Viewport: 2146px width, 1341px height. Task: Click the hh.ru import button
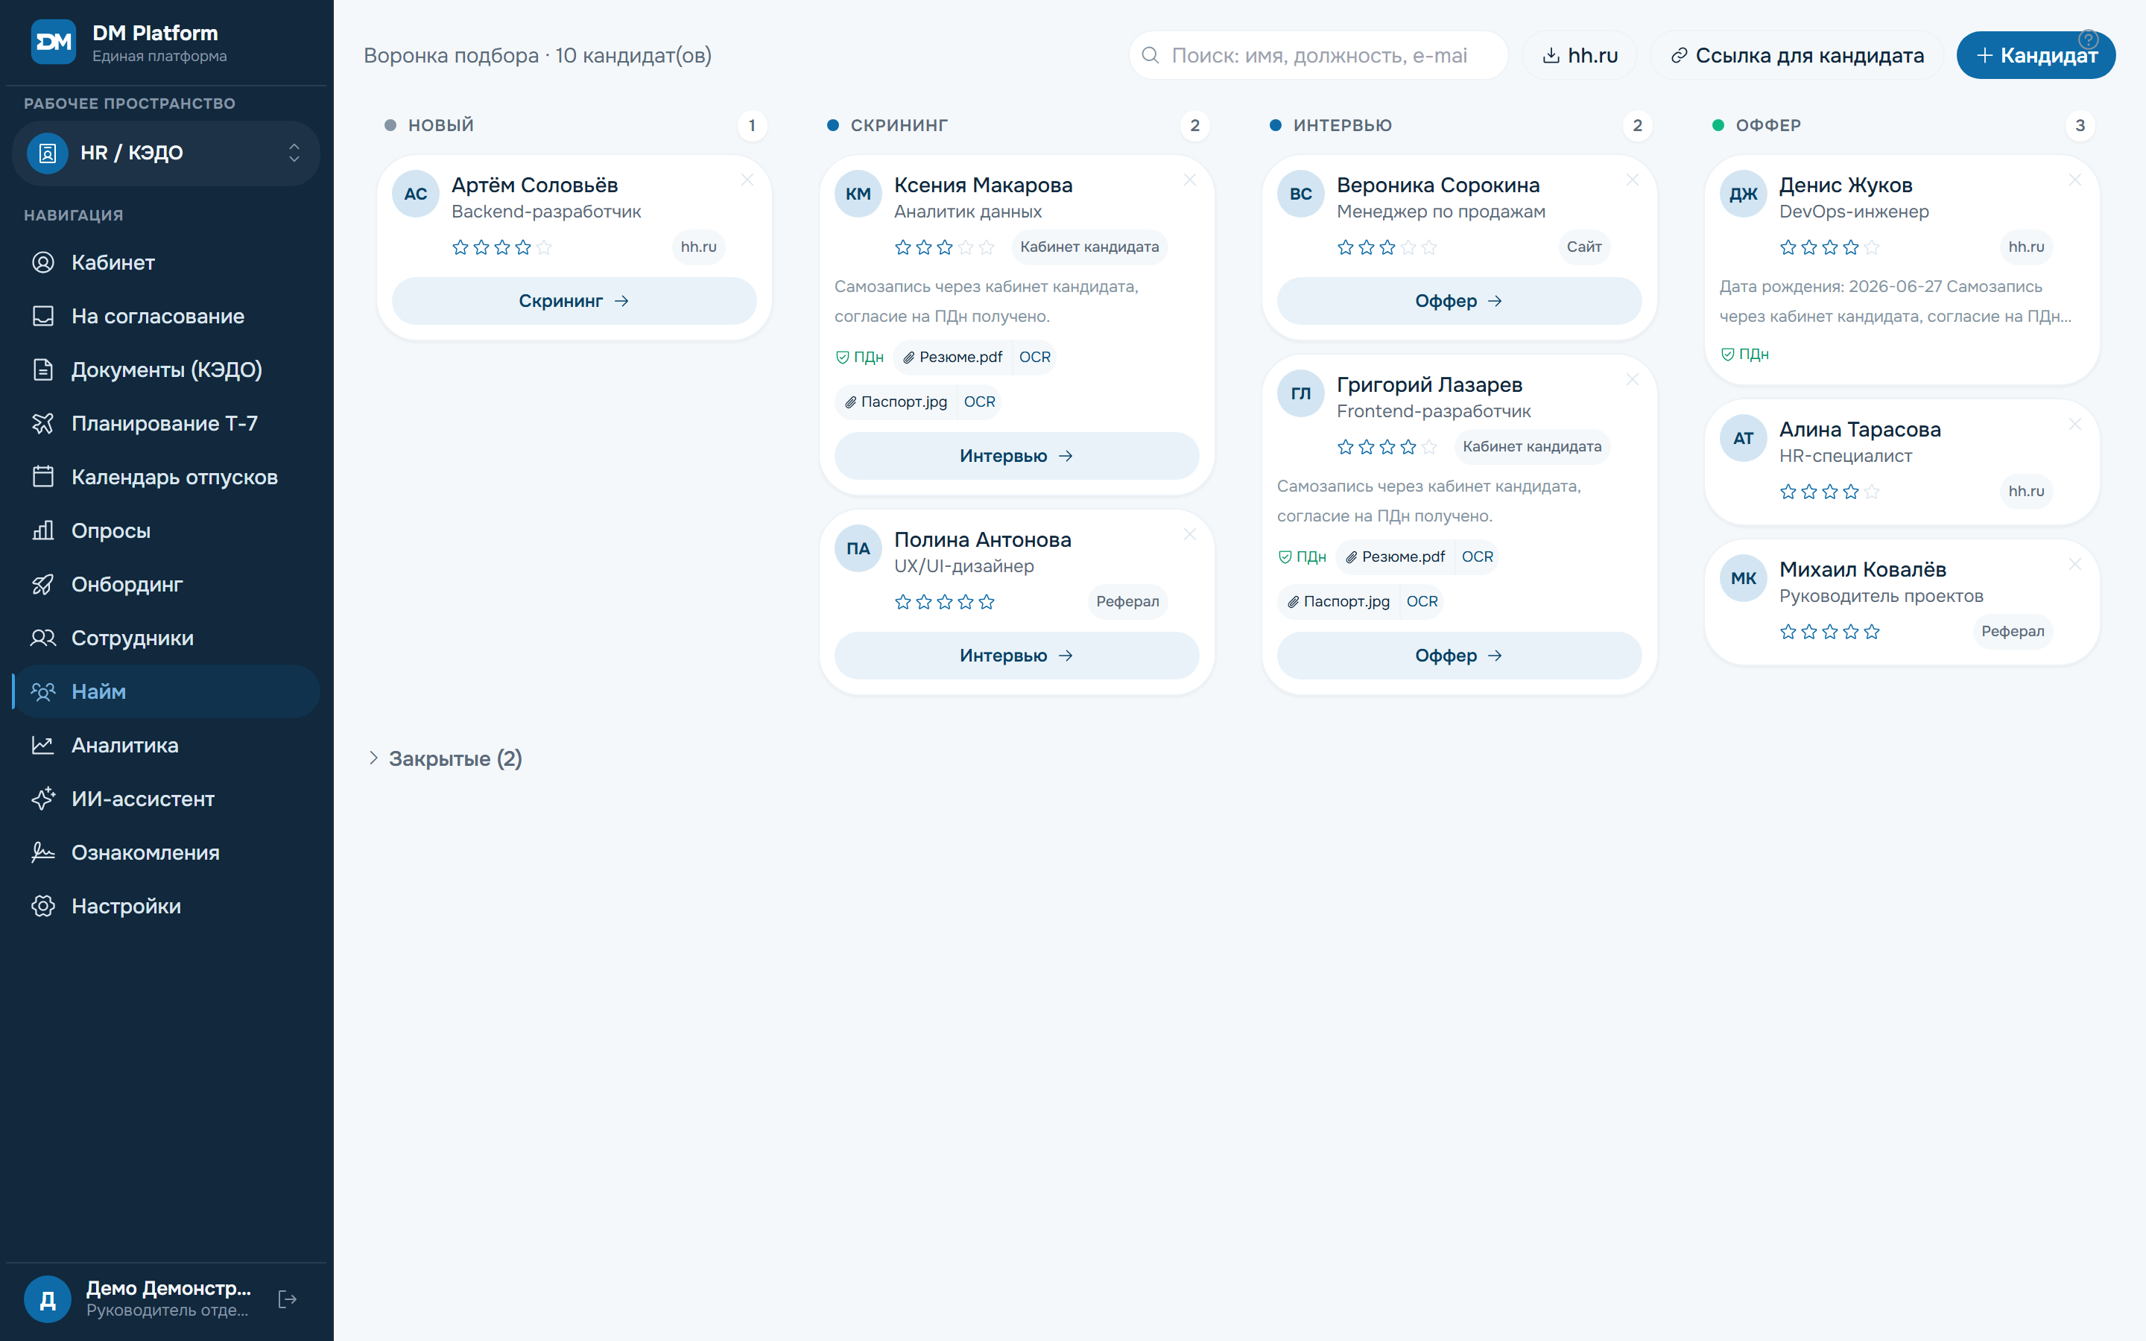tap(1580, 55)
